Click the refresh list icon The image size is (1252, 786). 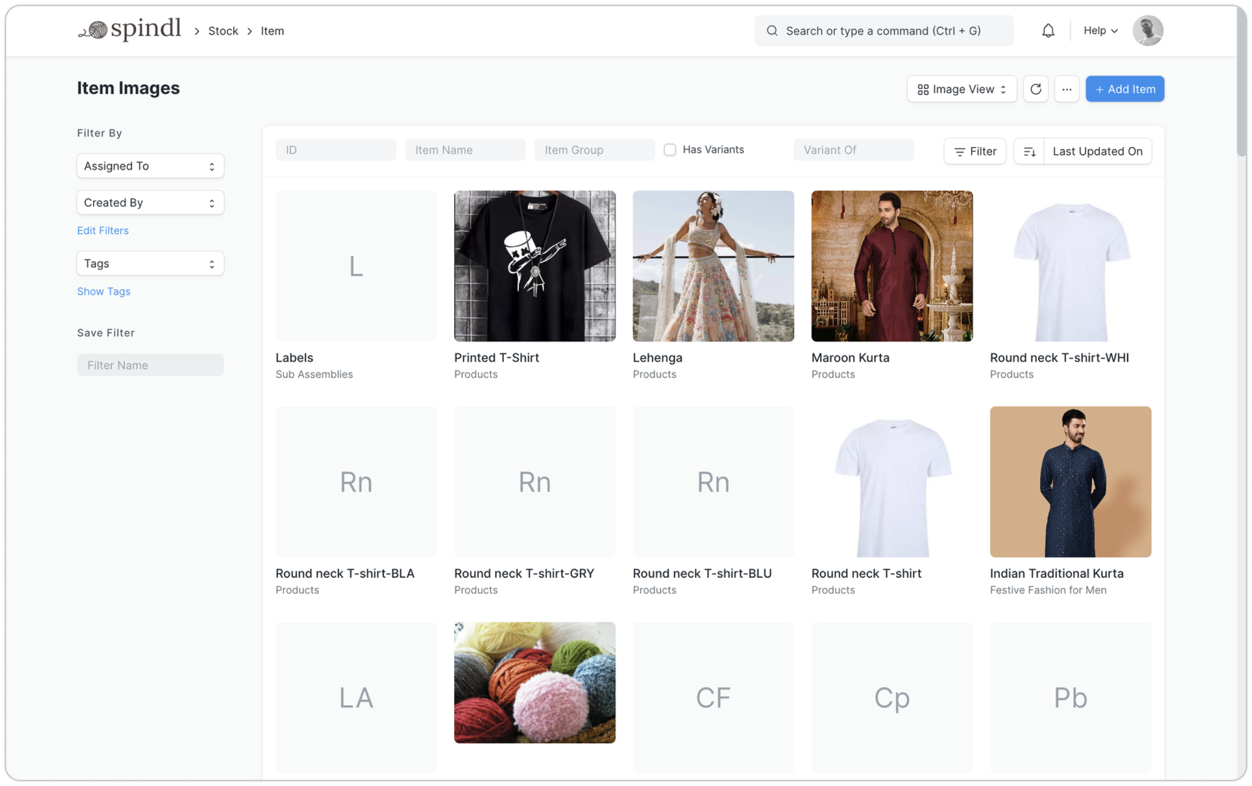pyautogui.click(x=1035, y=89)
